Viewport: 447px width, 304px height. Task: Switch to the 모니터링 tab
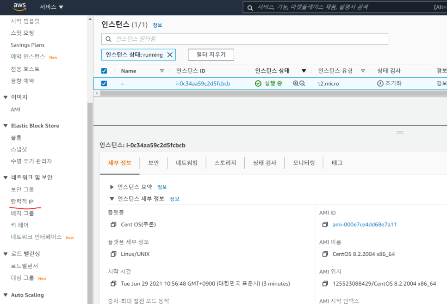click(x=304, y=163)
